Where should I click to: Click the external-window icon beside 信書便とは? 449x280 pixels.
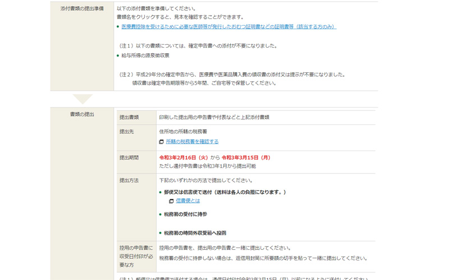pos(171,201)
